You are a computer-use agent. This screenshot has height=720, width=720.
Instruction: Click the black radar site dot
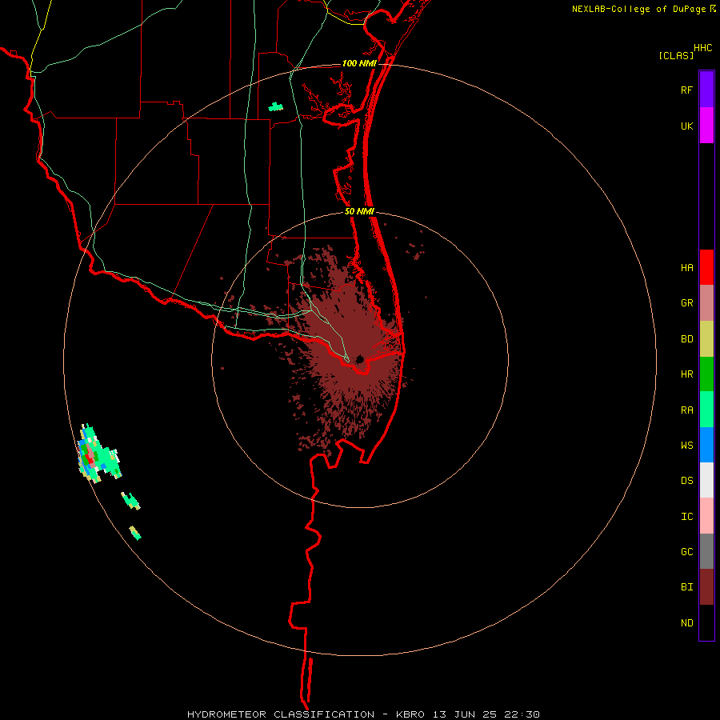click(x=359, y=359)
